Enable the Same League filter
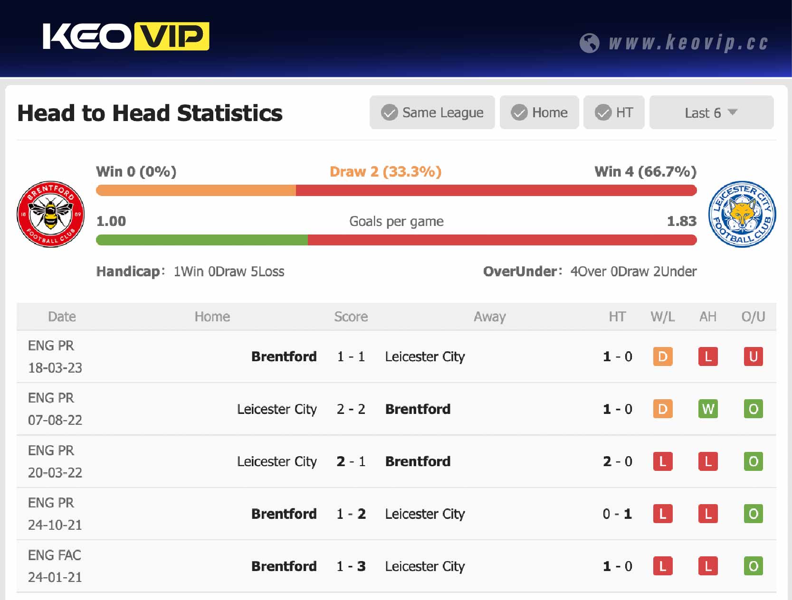 432,112
